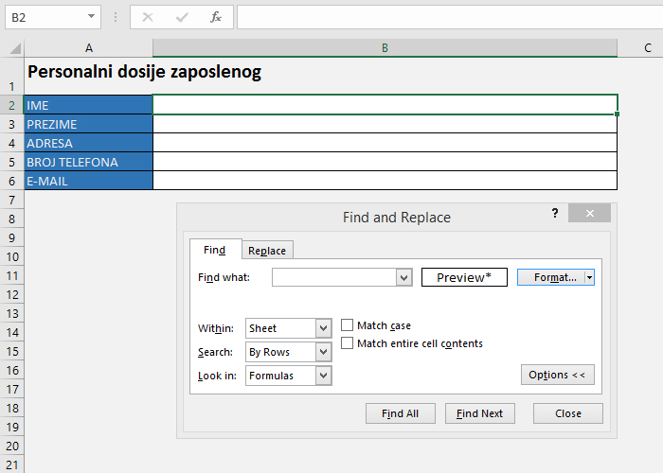
Task: Open the Within dropdown set to Sheet
Action: (323, 328)
